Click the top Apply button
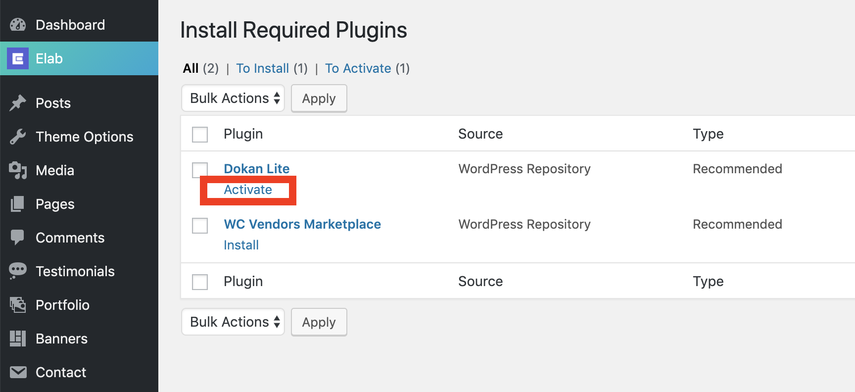The image size is (855, 392). (319, 98)
